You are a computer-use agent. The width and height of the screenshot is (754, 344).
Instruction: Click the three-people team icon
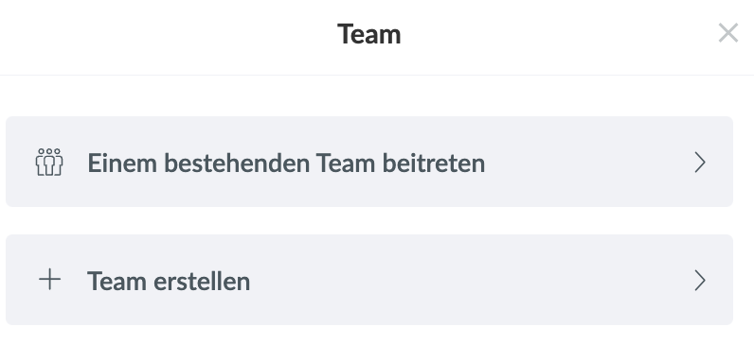[49, 163]
